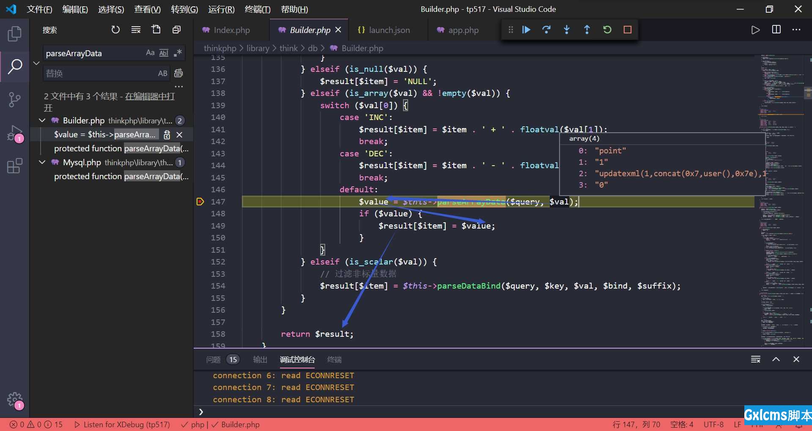This screenshot has height=431, width=812.
Task: Maximize the bottom panel size
Action: pyautogui.click(x=776, y=359)
